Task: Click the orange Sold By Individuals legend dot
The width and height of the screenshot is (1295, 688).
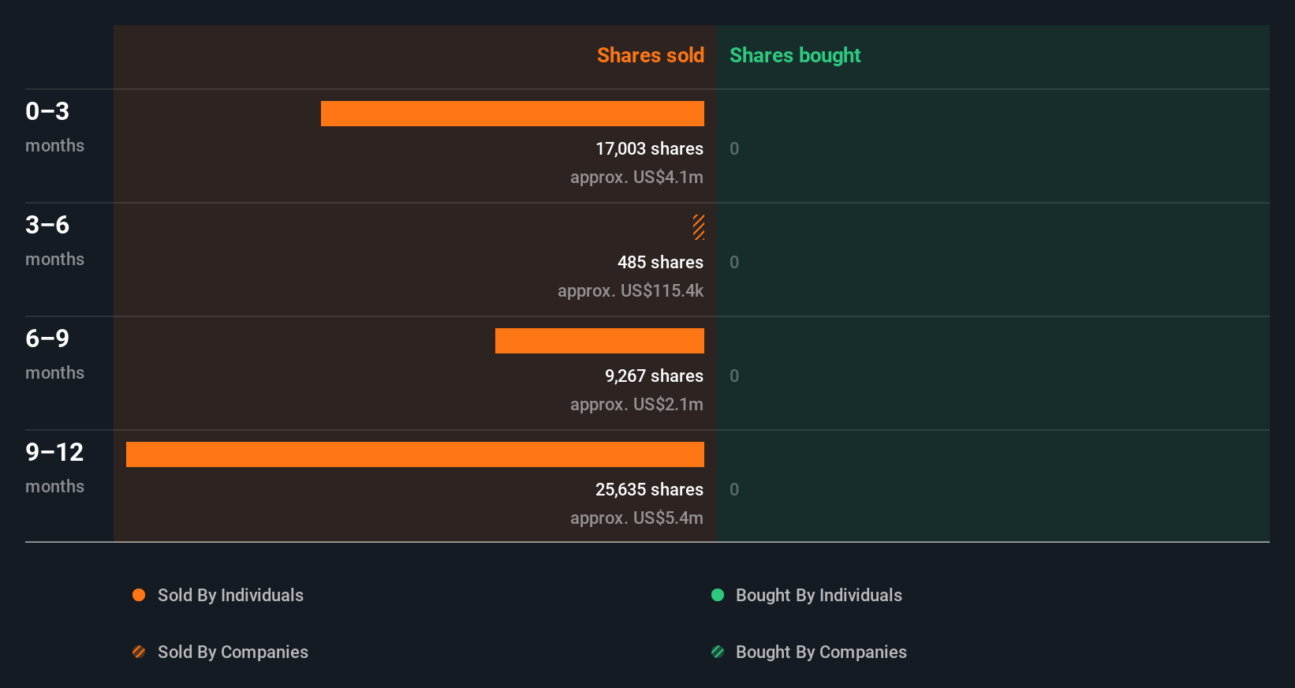Action: point(139,595)
